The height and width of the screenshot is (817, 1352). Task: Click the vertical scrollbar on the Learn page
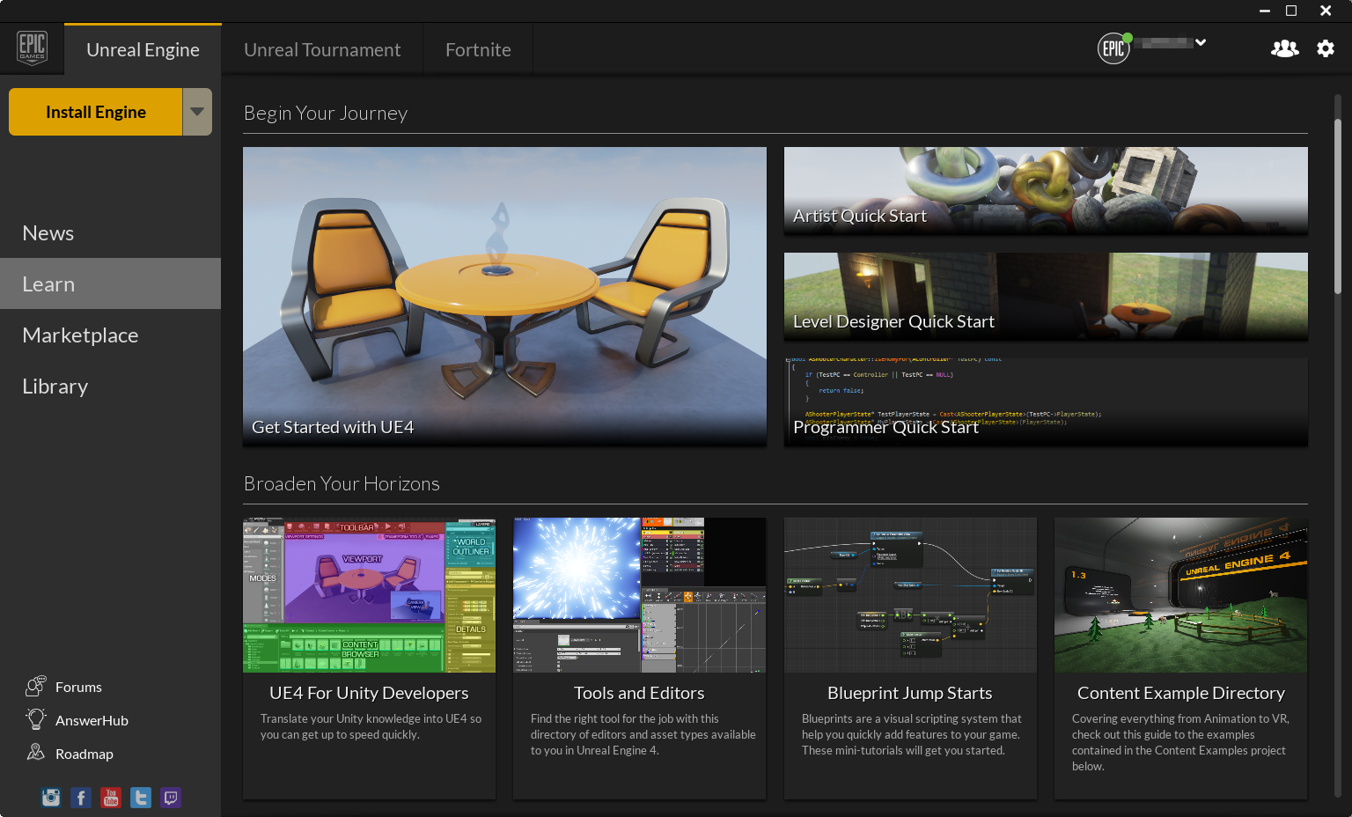coord(1337,204)
